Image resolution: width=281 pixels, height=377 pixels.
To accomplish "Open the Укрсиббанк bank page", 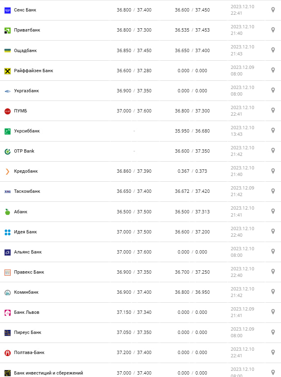I will (27, 131).
